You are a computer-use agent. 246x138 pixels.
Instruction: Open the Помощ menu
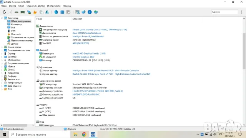pos(67,6)
